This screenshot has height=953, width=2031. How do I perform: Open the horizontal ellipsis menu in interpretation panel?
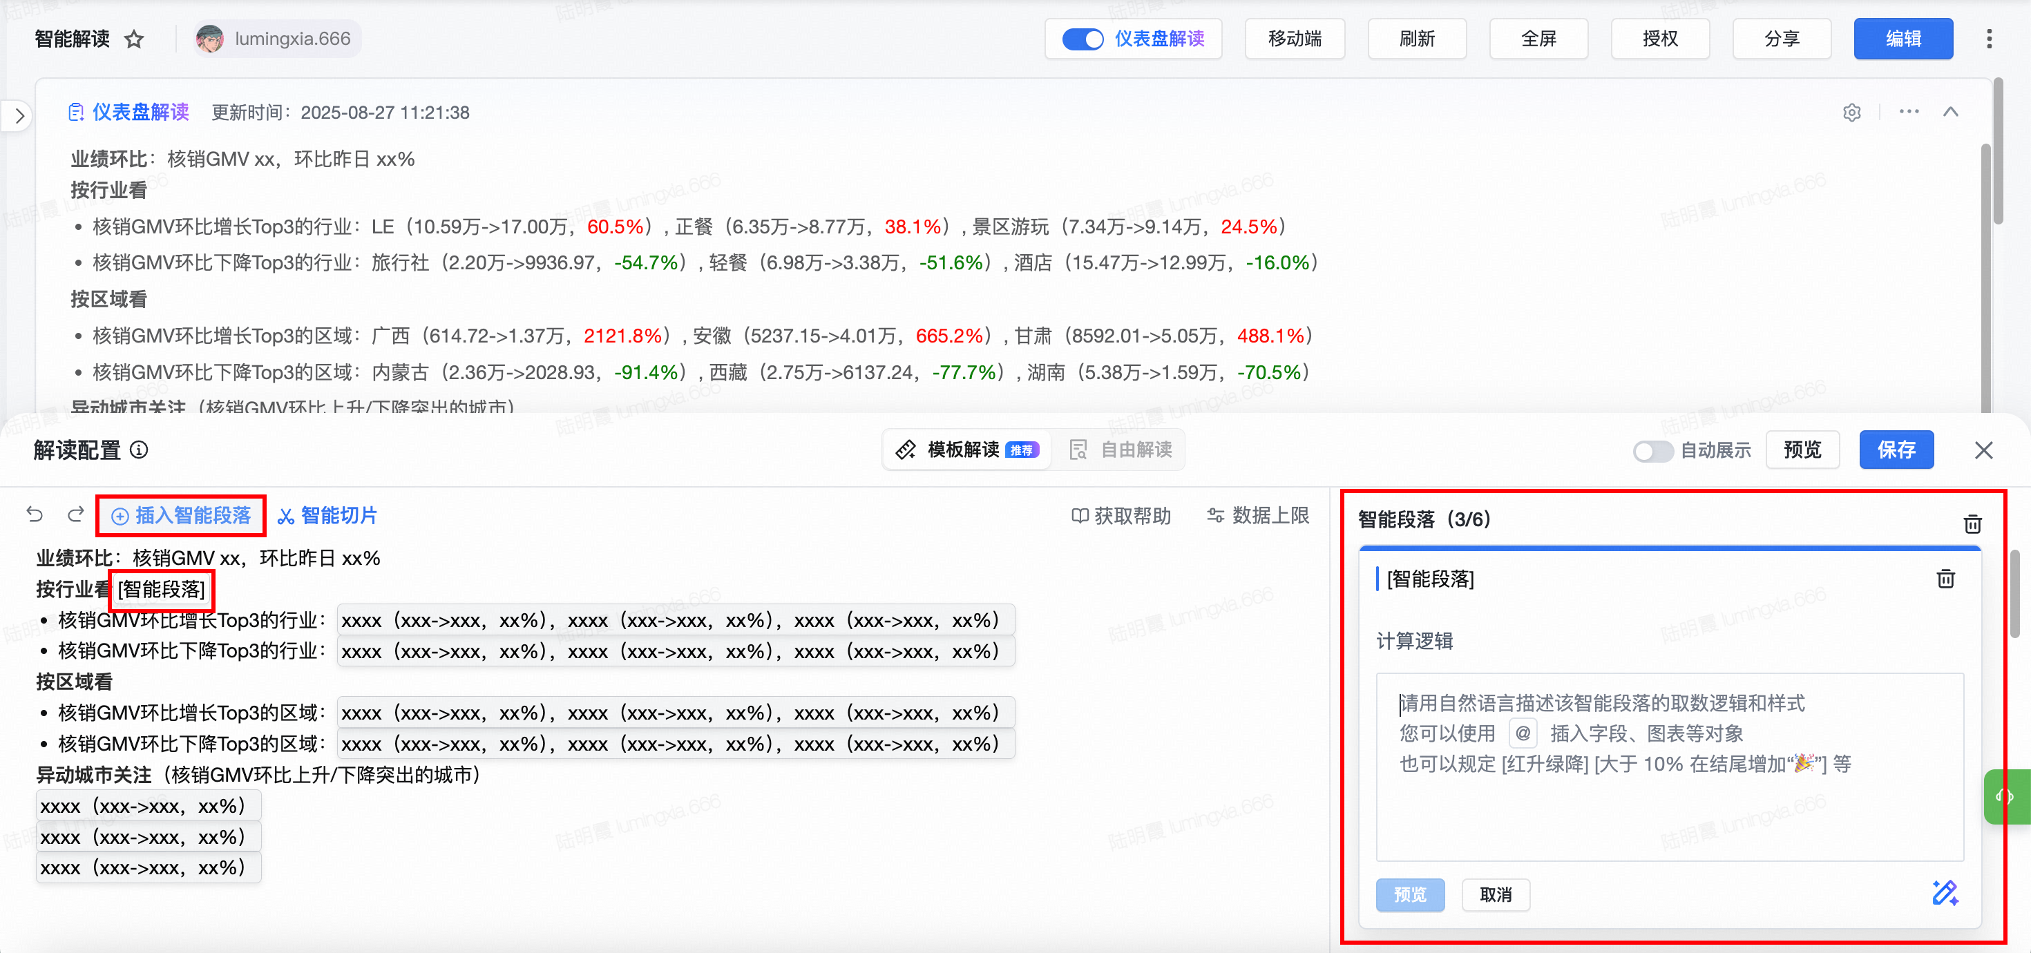tap(1909, 112)
